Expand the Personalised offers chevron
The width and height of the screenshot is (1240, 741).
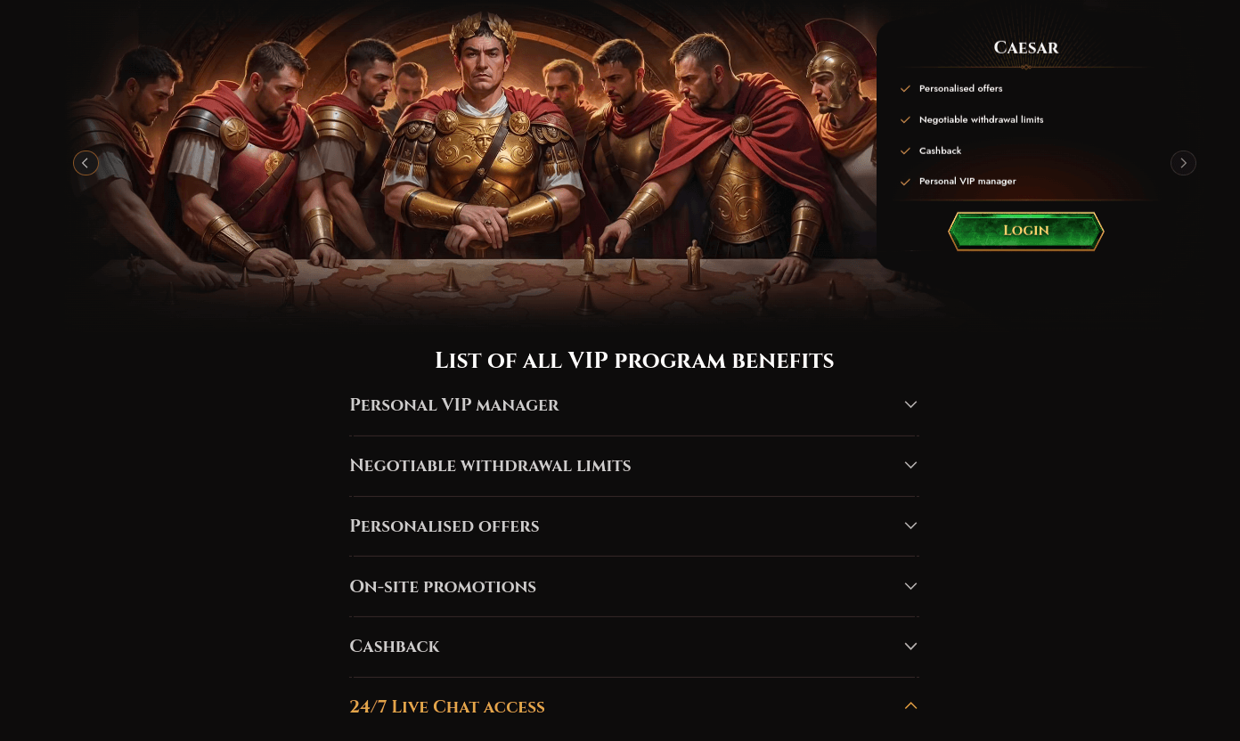pyautogui.click(x=910, y=525)
